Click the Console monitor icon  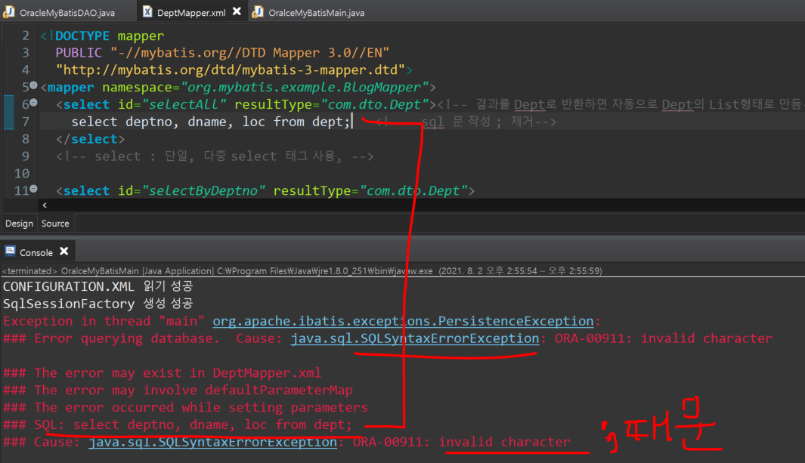(x=10, y=251)
